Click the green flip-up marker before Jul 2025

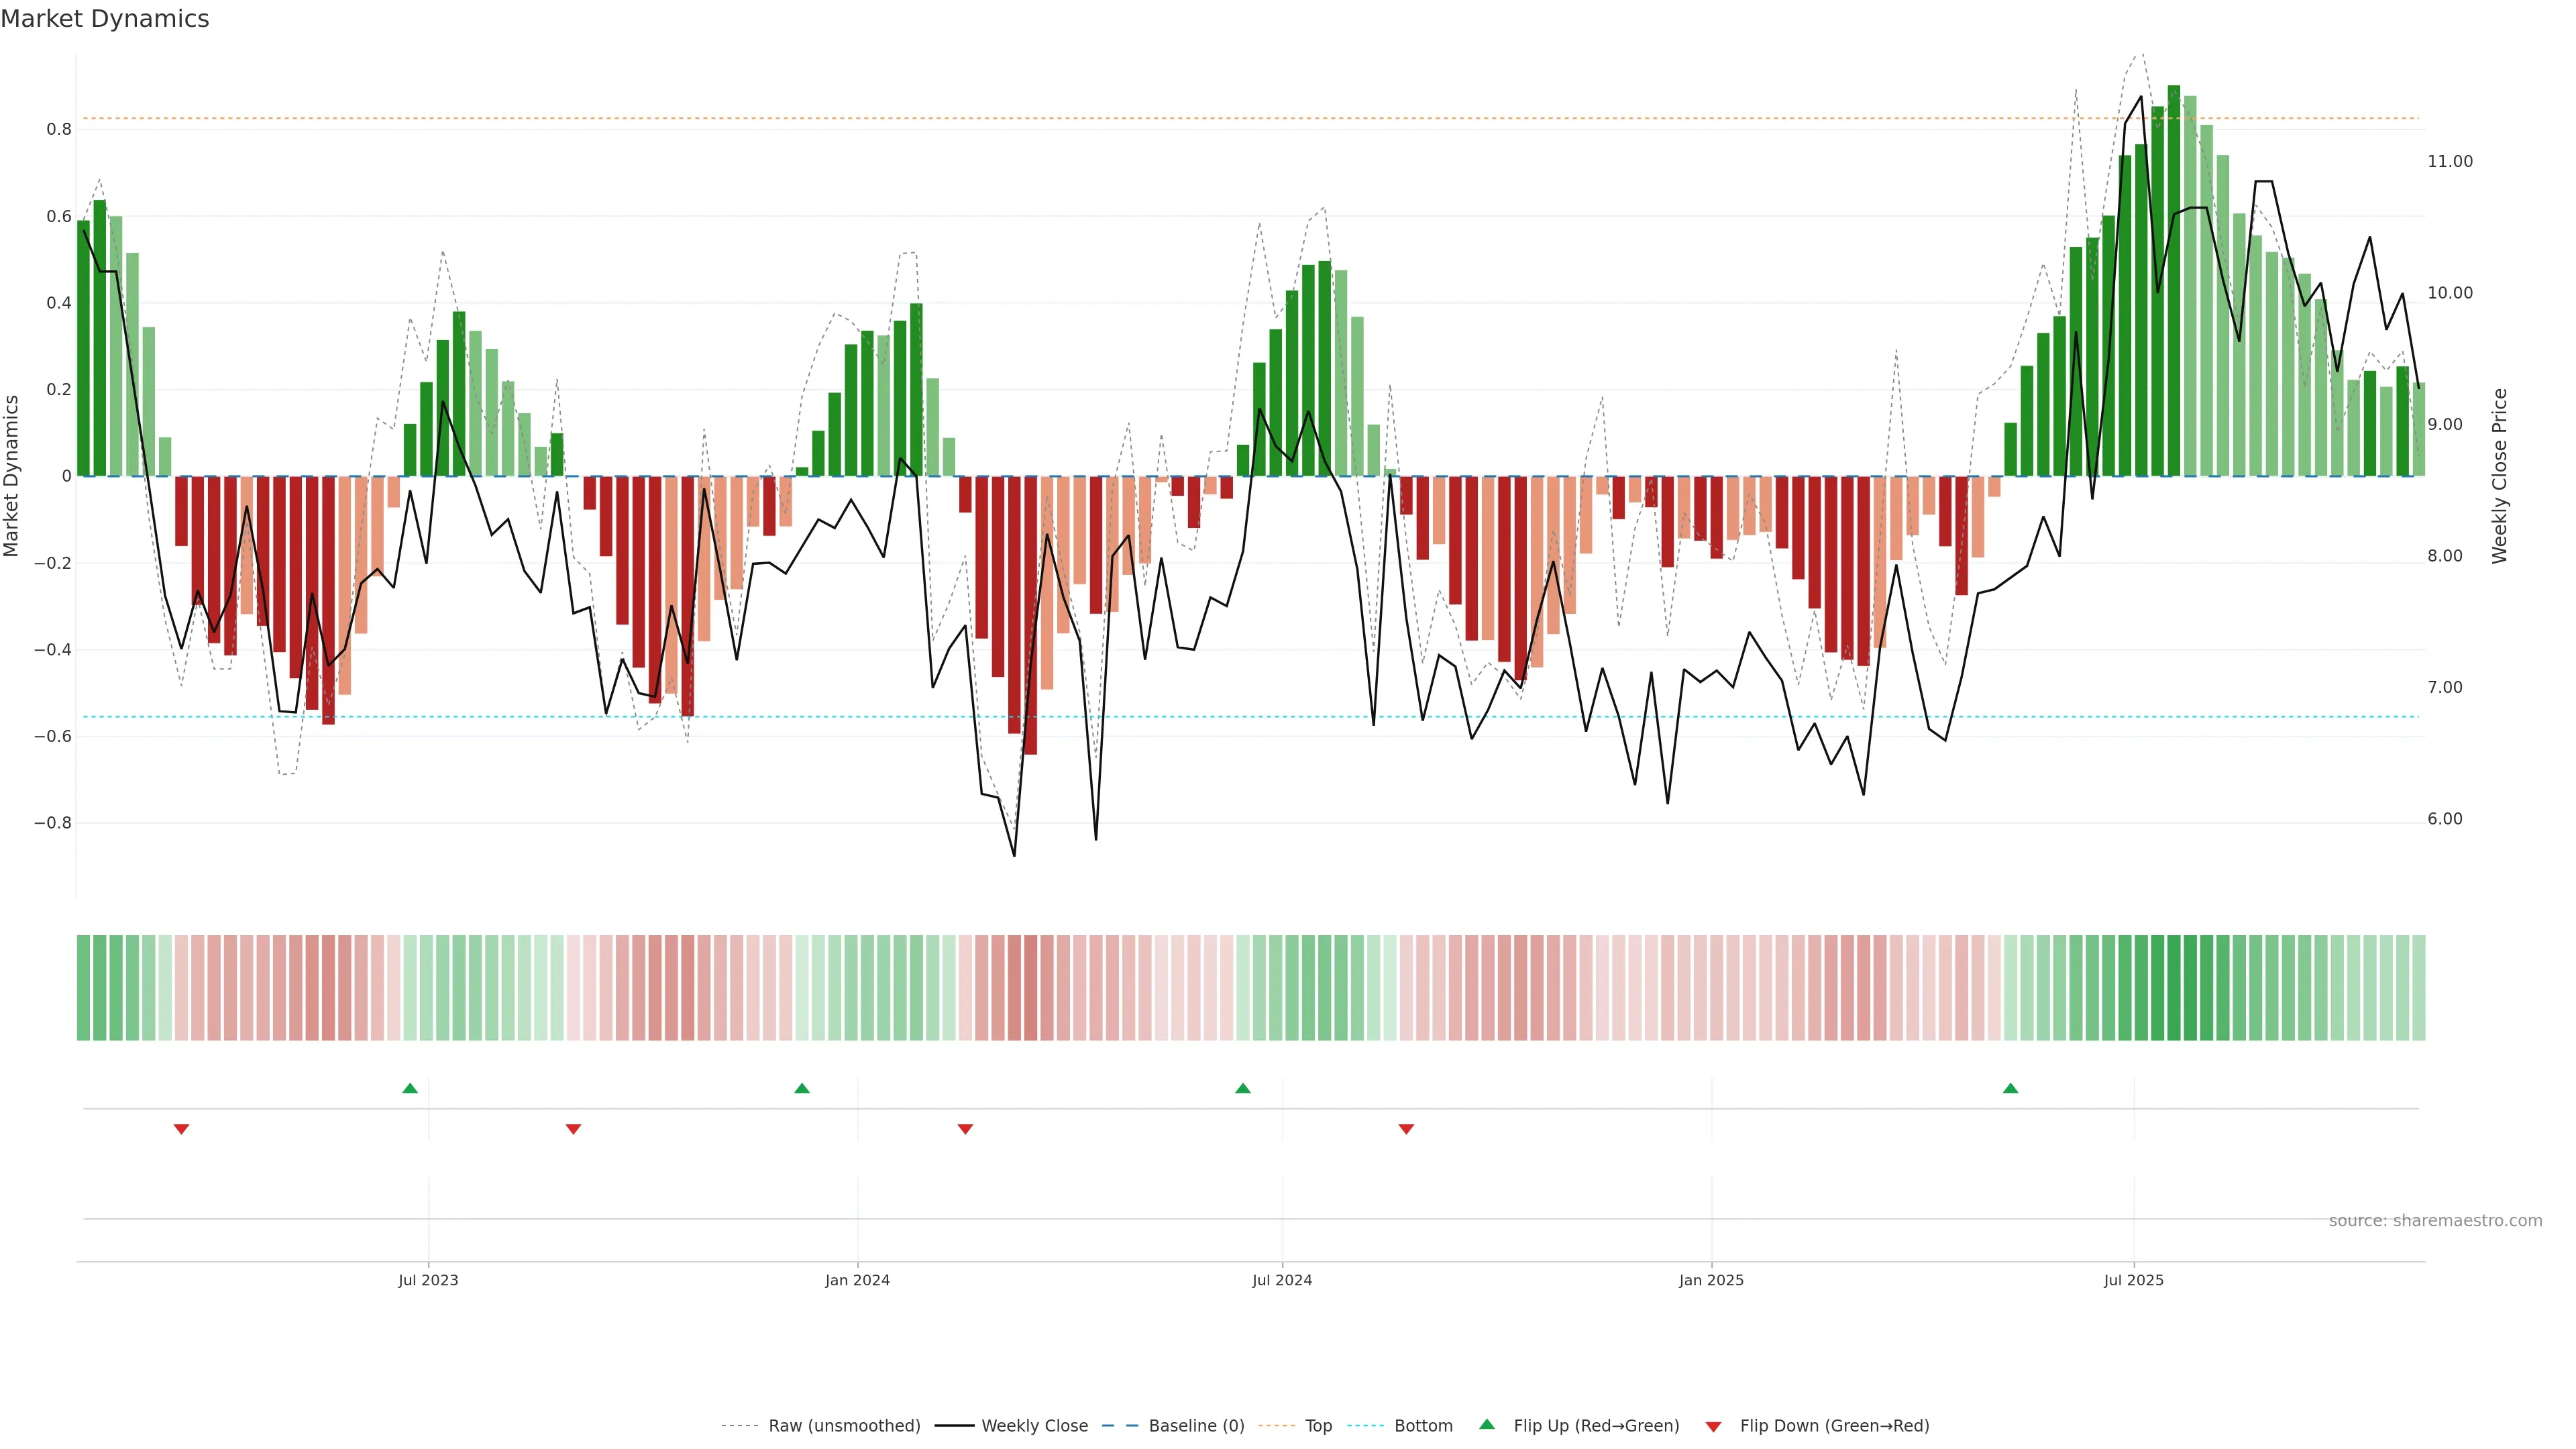[x=2010, y=1088]
